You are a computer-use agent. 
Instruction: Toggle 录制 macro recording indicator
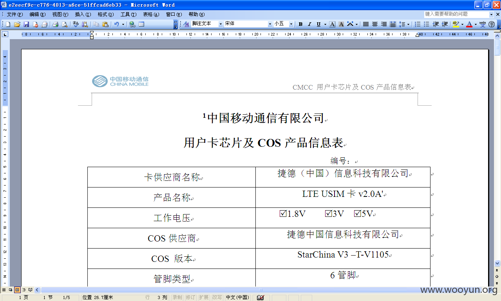point(177,297)
